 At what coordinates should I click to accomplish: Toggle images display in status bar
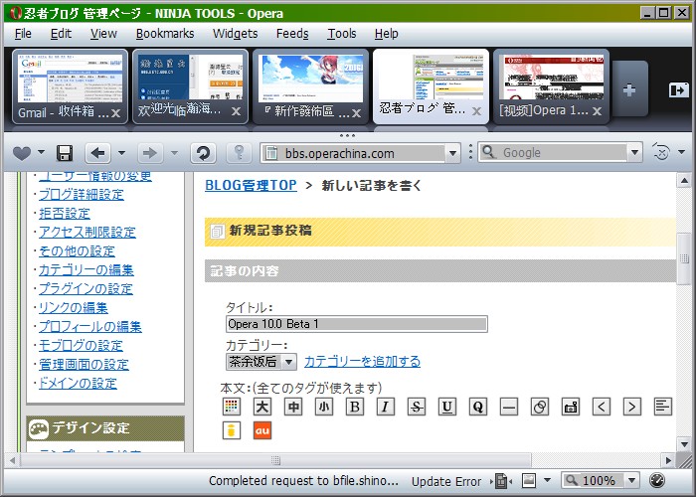pyautogui.click(x=529, y=480)
